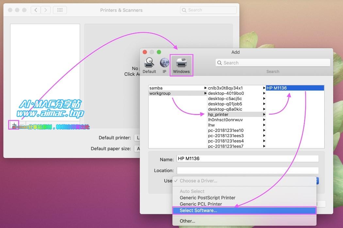343x228 pixels.
Task: Expand arrow next to cnlb3x0t8qy34x1
Action: [x=264, y=88]
